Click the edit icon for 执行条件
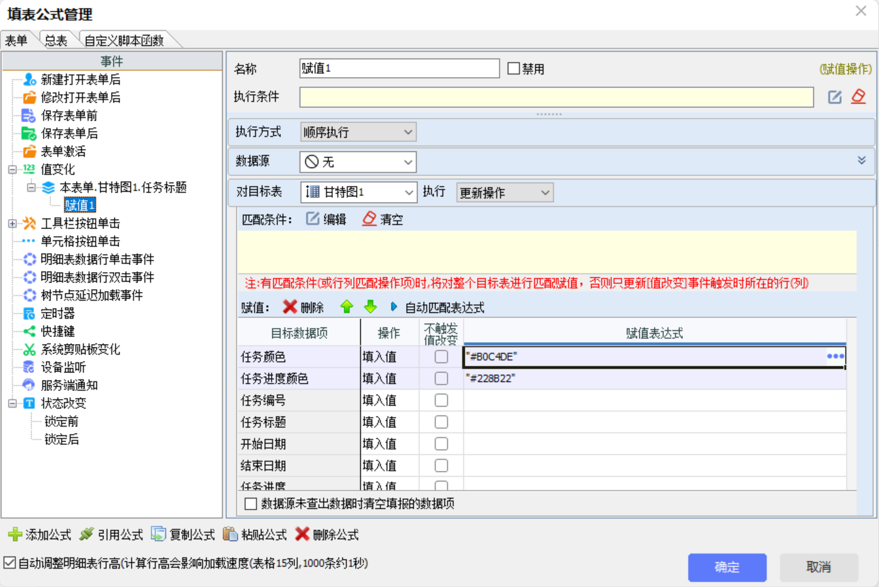Image resolution: width=879 pixels, height=587 pixels. [835, 97]
